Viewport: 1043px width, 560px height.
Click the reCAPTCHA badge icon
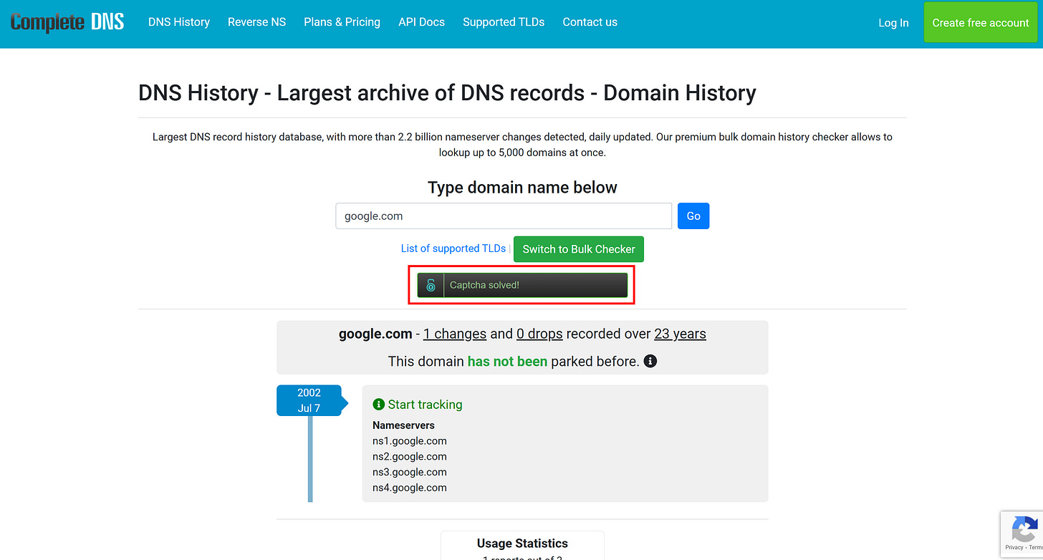pos(1024,528)
